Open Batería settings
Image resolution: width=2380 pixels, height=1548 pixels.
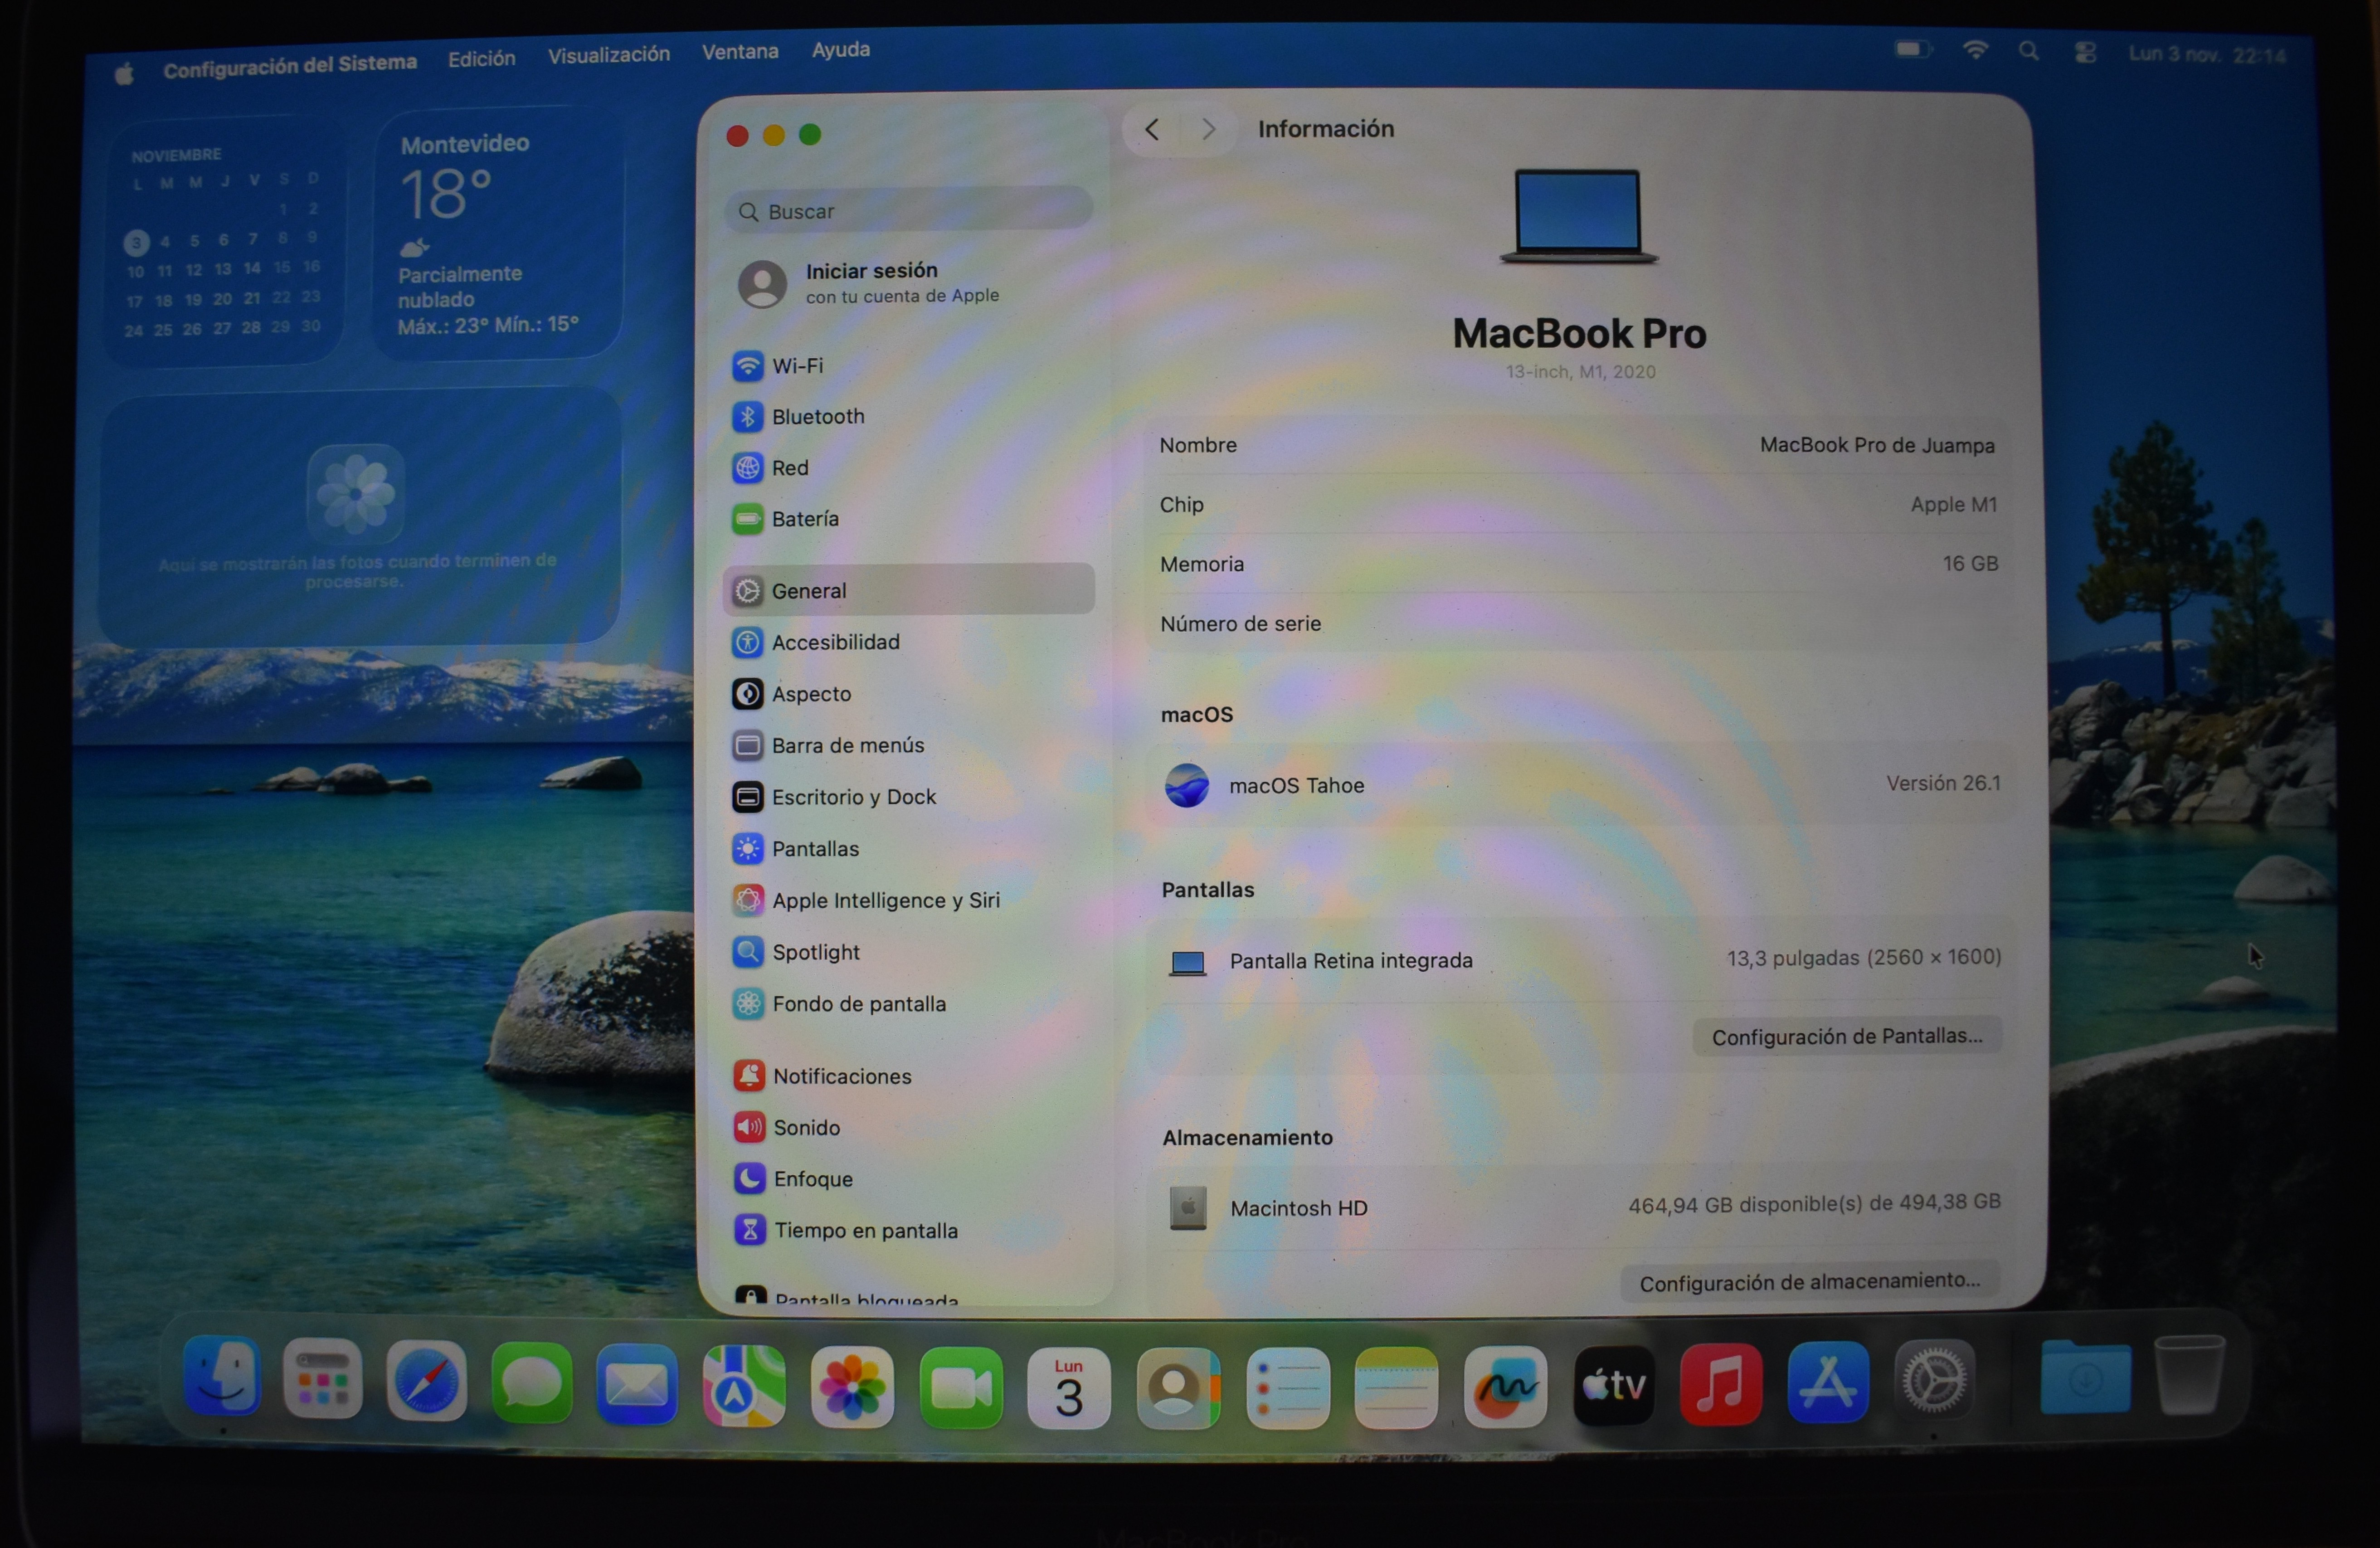click(x=908, y=519)
